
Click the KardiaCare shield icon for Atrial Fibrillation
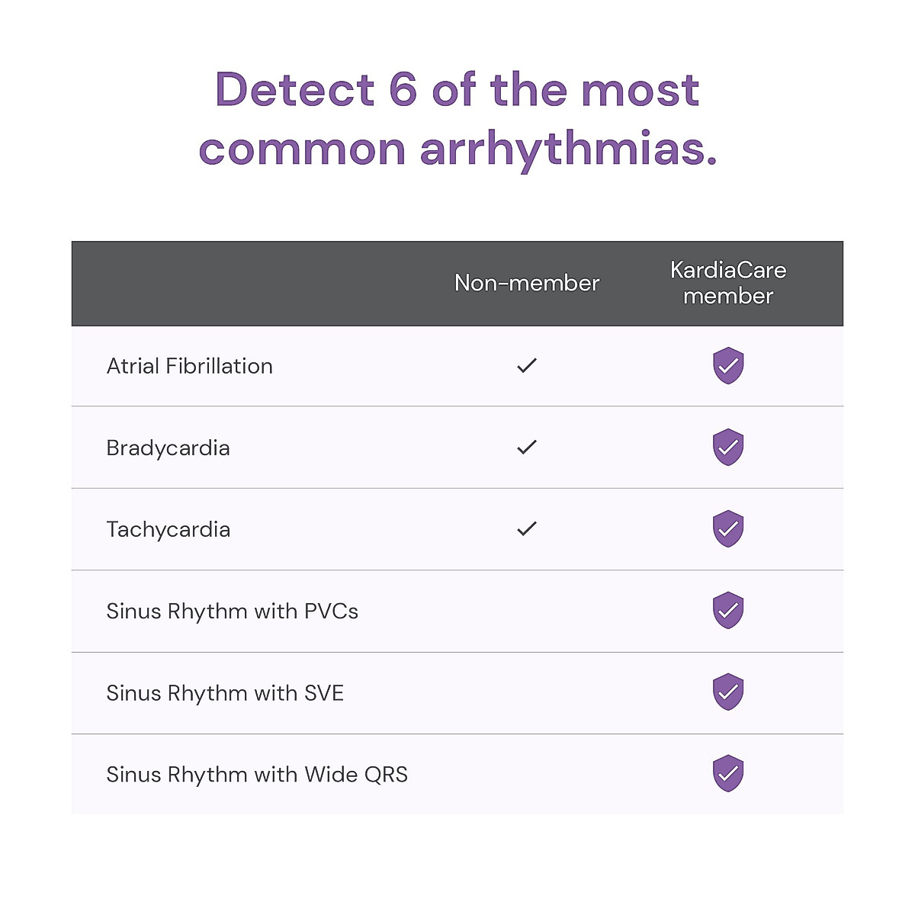728,366
